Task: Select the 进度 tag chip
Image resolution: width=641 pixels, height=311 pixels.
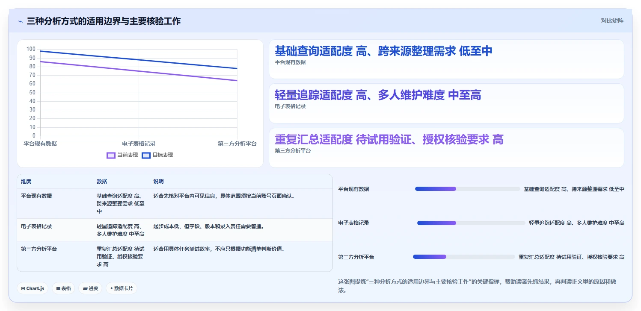Action: (90, 288)
